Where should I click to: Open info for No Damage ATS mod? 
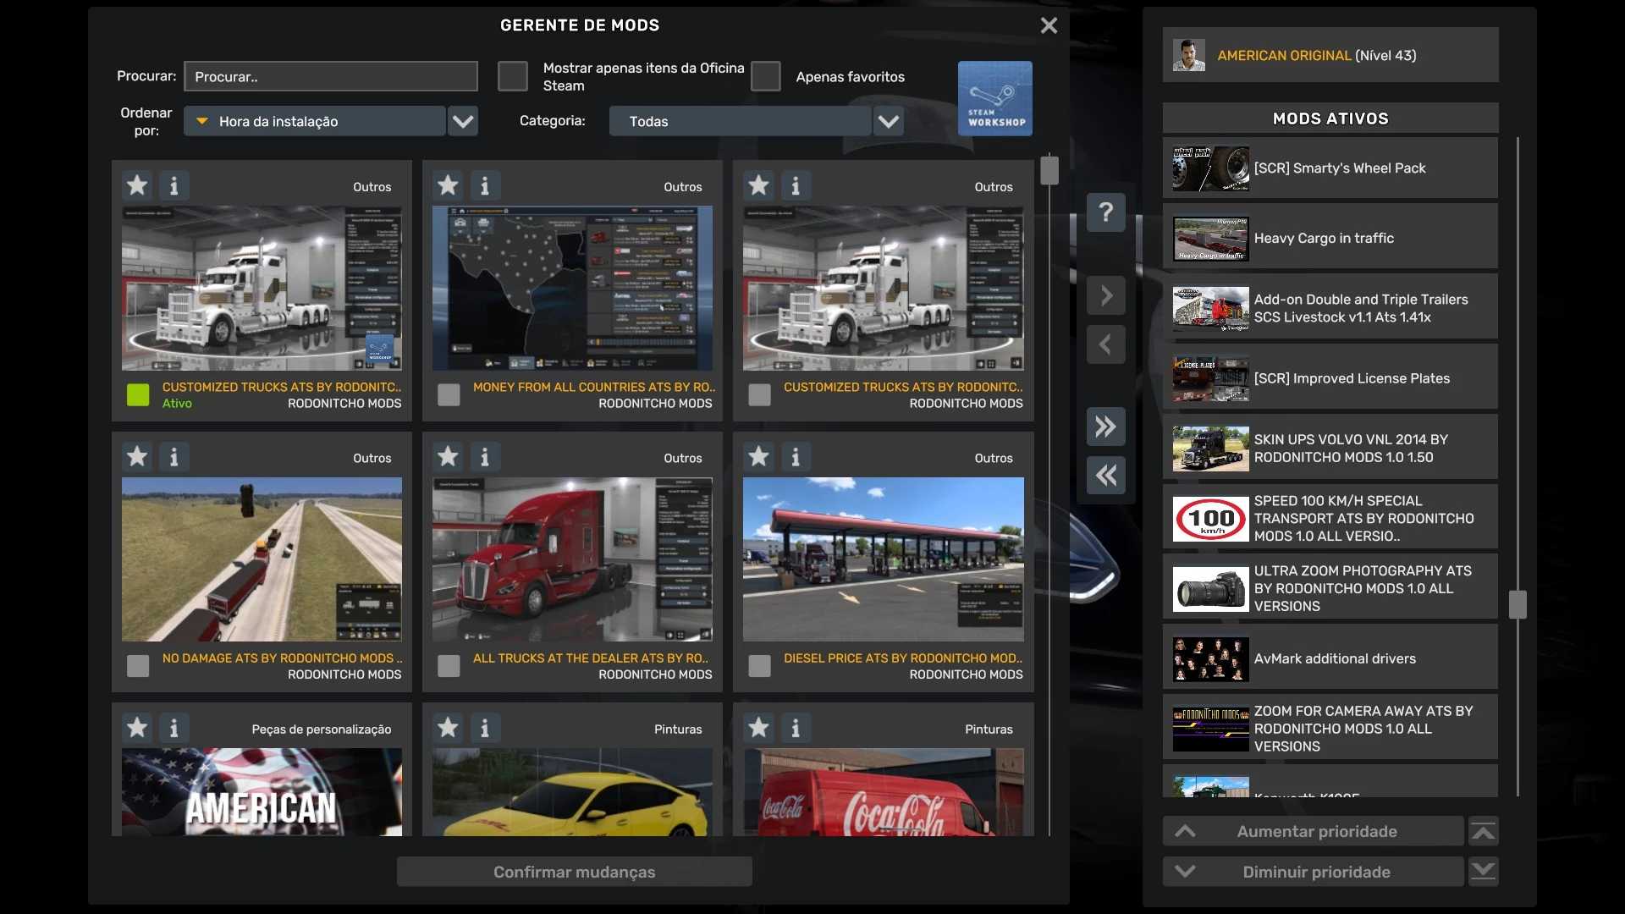[174, 457]
